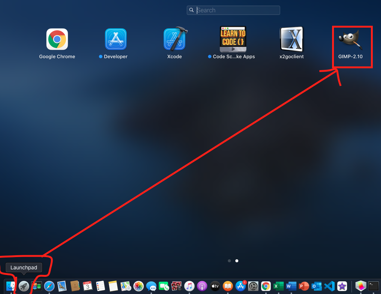Open Mail stamp icon in Dock
381x294 pixels.
(x=62, y=286)
